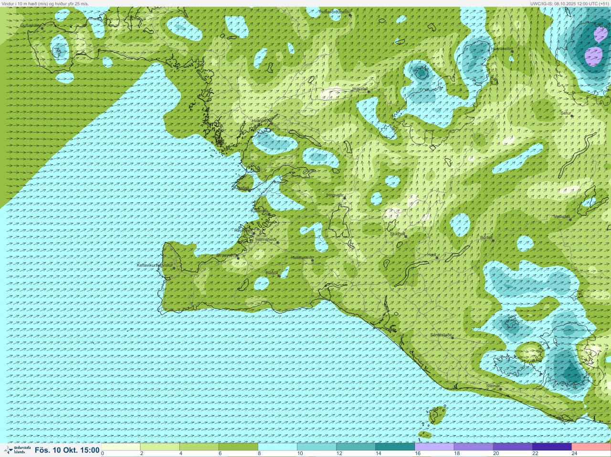Viewport: 611px width, 457px height.
Task: Click the 4–6 m/s green legend swatch
Action: pyautogui.click(x=199, y=447)
